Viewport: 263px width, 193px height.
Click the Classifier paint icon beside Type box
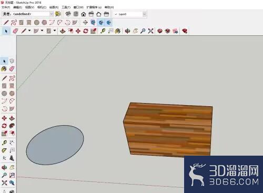click(58, 14)
